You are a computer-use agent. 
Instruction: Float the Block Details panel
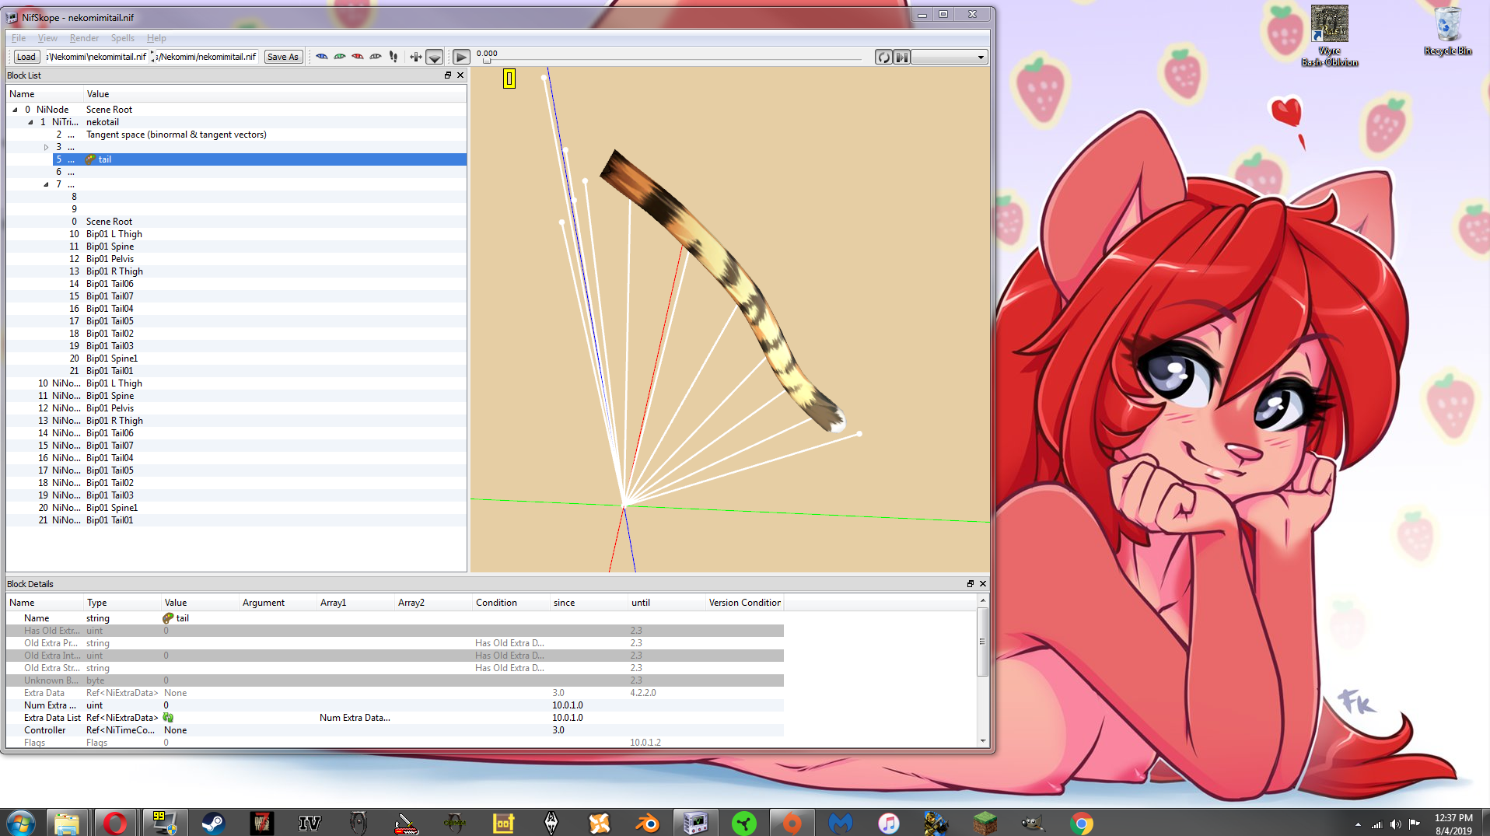pyautogui.click(x=971, y=584)
